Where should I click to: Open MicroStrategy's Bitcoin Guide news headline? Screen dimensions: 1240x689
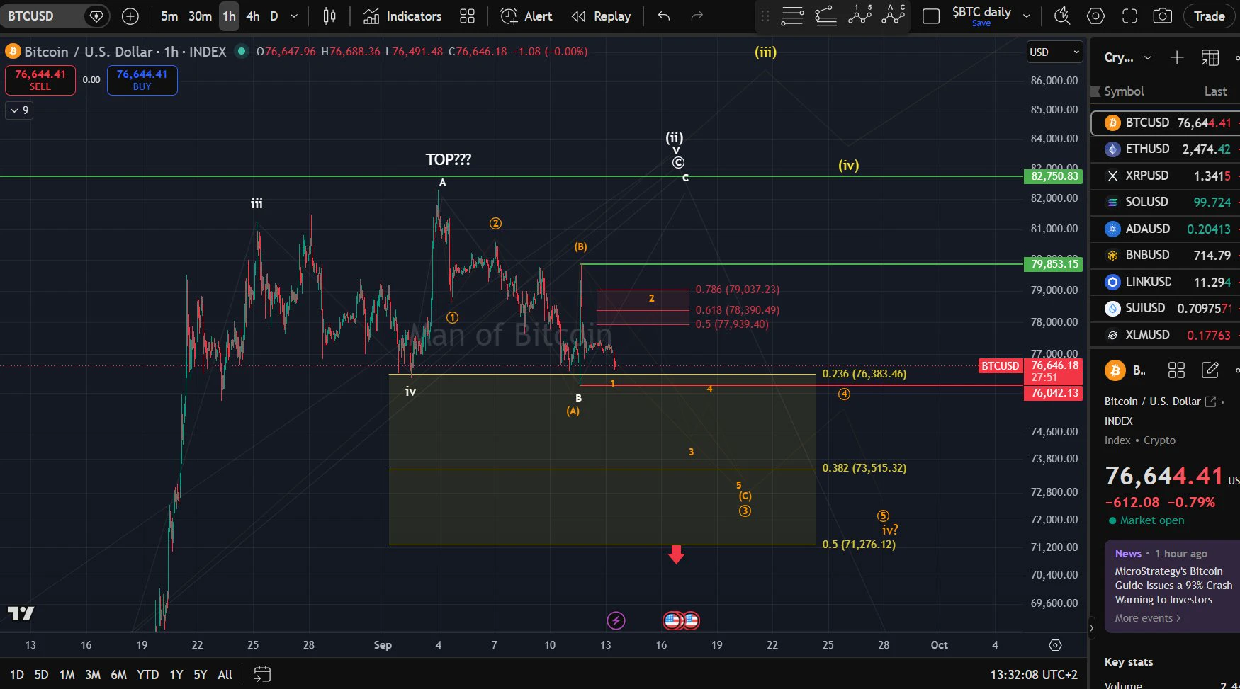(x=1173, y=586)
